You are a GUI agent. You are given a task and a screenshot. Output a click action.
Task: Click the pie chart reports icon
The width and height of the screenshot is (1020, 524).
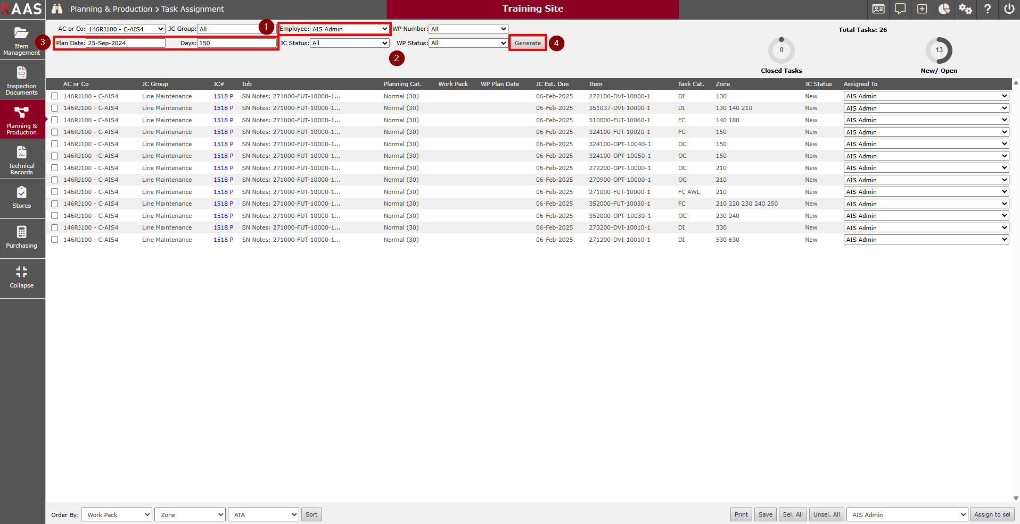(x=944, y=9)
